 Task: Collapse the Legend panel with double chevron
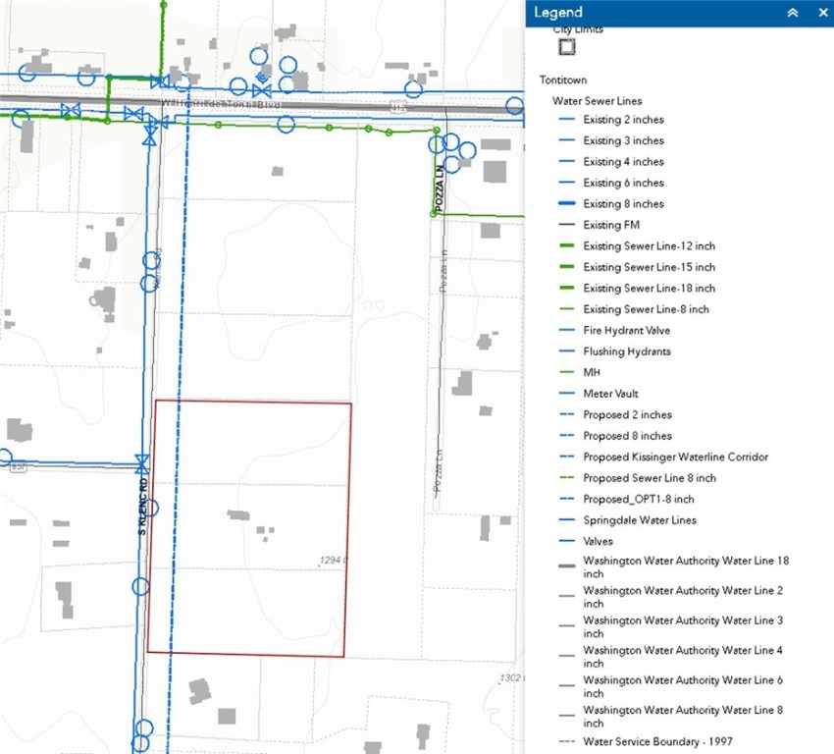[x=793, y=13]
